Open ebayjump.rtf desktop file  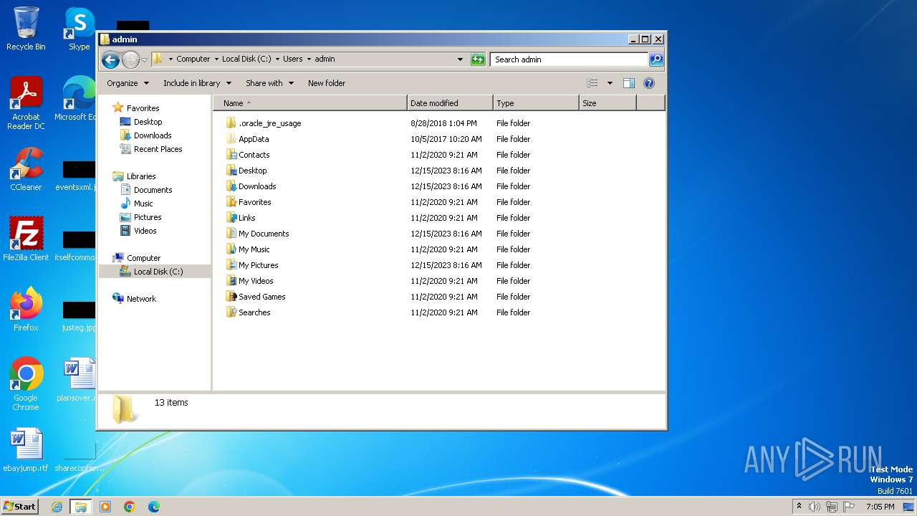coord(26,450)
